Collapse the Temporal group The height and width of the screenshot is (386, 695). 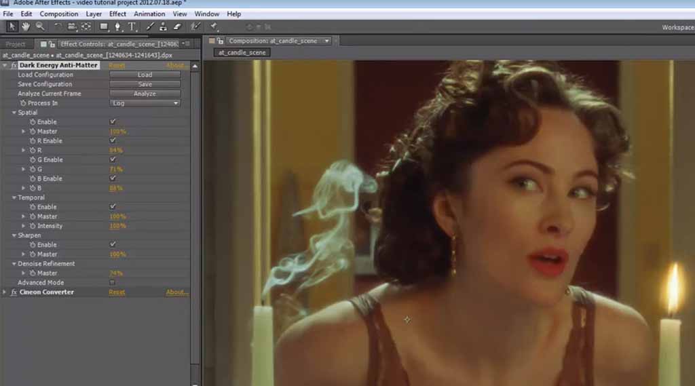14,197
